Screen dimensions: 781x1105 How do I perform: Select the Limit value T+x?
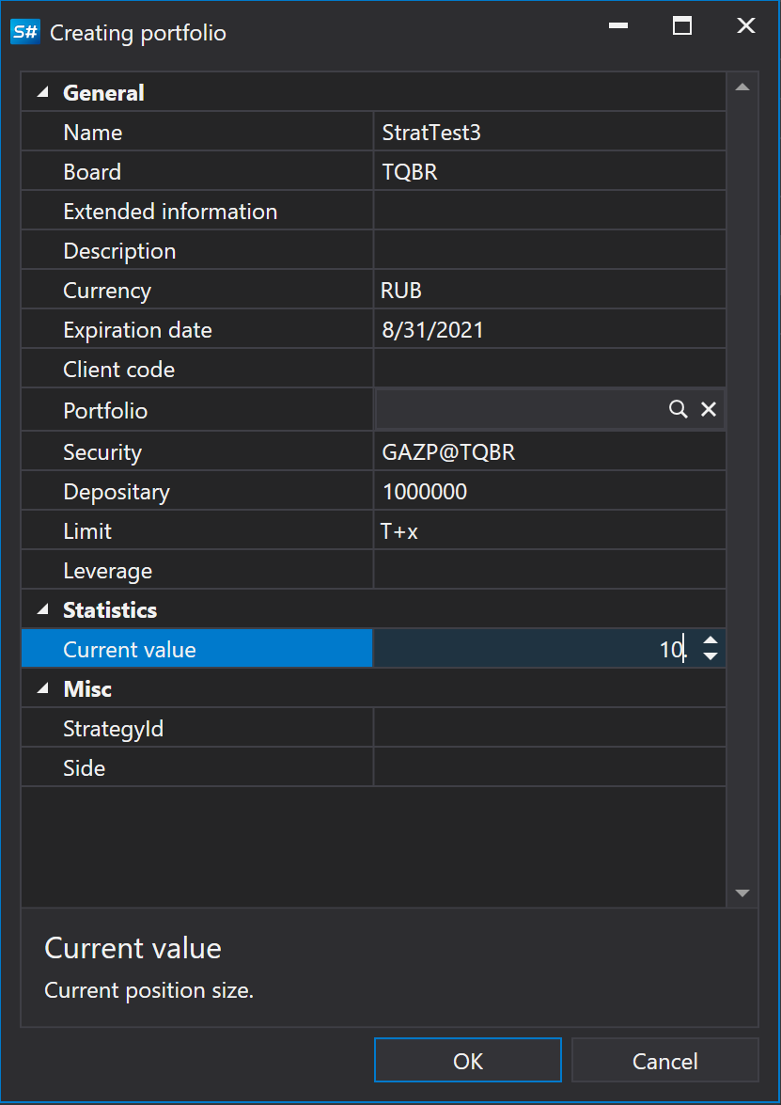tap(549, 531)
